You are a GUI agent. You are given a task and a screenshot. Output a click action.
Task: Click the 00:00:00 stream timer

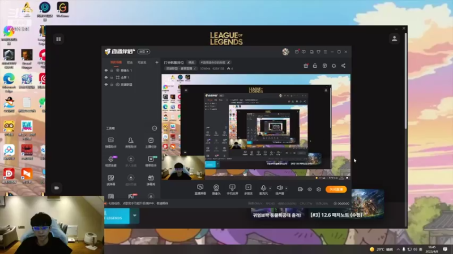click(x=341, y=203)
